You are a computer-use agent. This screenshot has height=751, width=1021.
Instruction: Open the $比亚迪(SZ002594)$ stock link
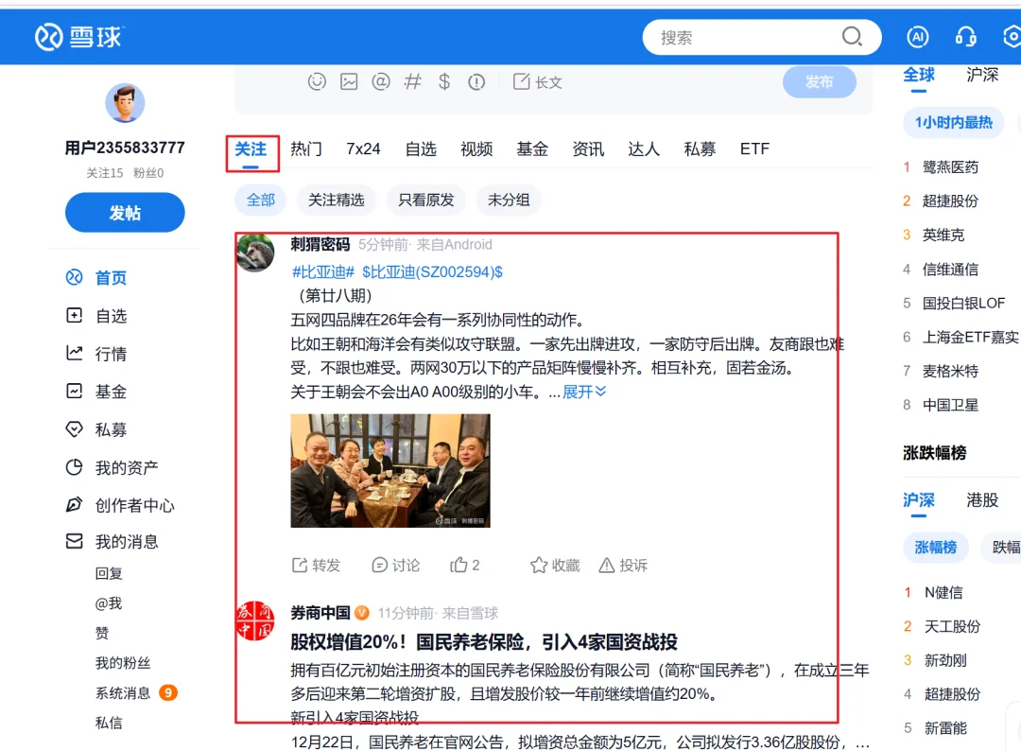click(x=432, y=272)
